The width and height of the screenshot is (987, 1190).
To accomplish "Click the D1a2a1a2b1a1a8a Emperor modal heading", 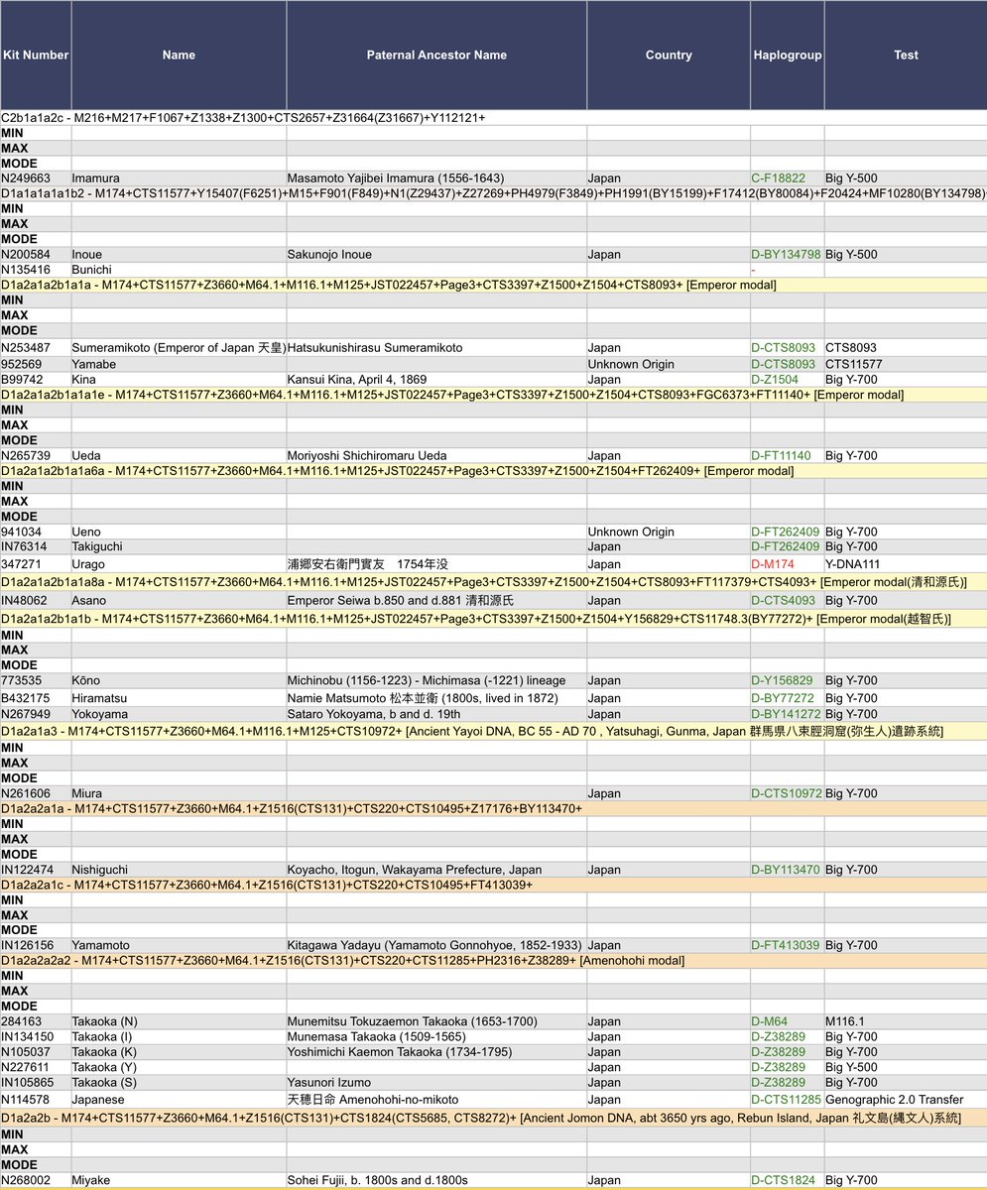I will pyautogui.click(x=493, y=581).
